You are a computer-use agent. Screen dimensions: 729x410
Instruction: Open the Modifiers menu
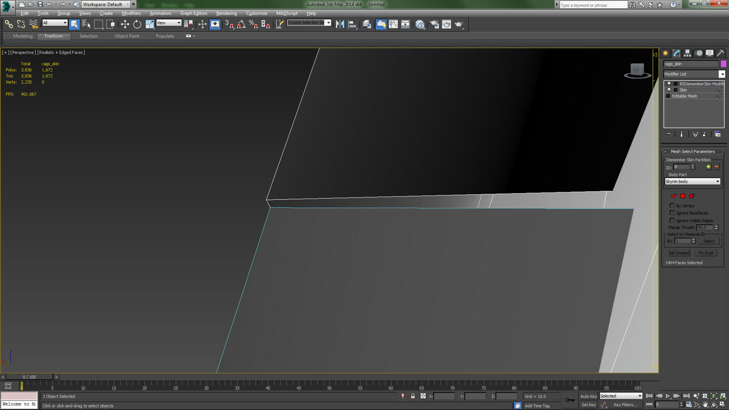[x=131, y=13]
